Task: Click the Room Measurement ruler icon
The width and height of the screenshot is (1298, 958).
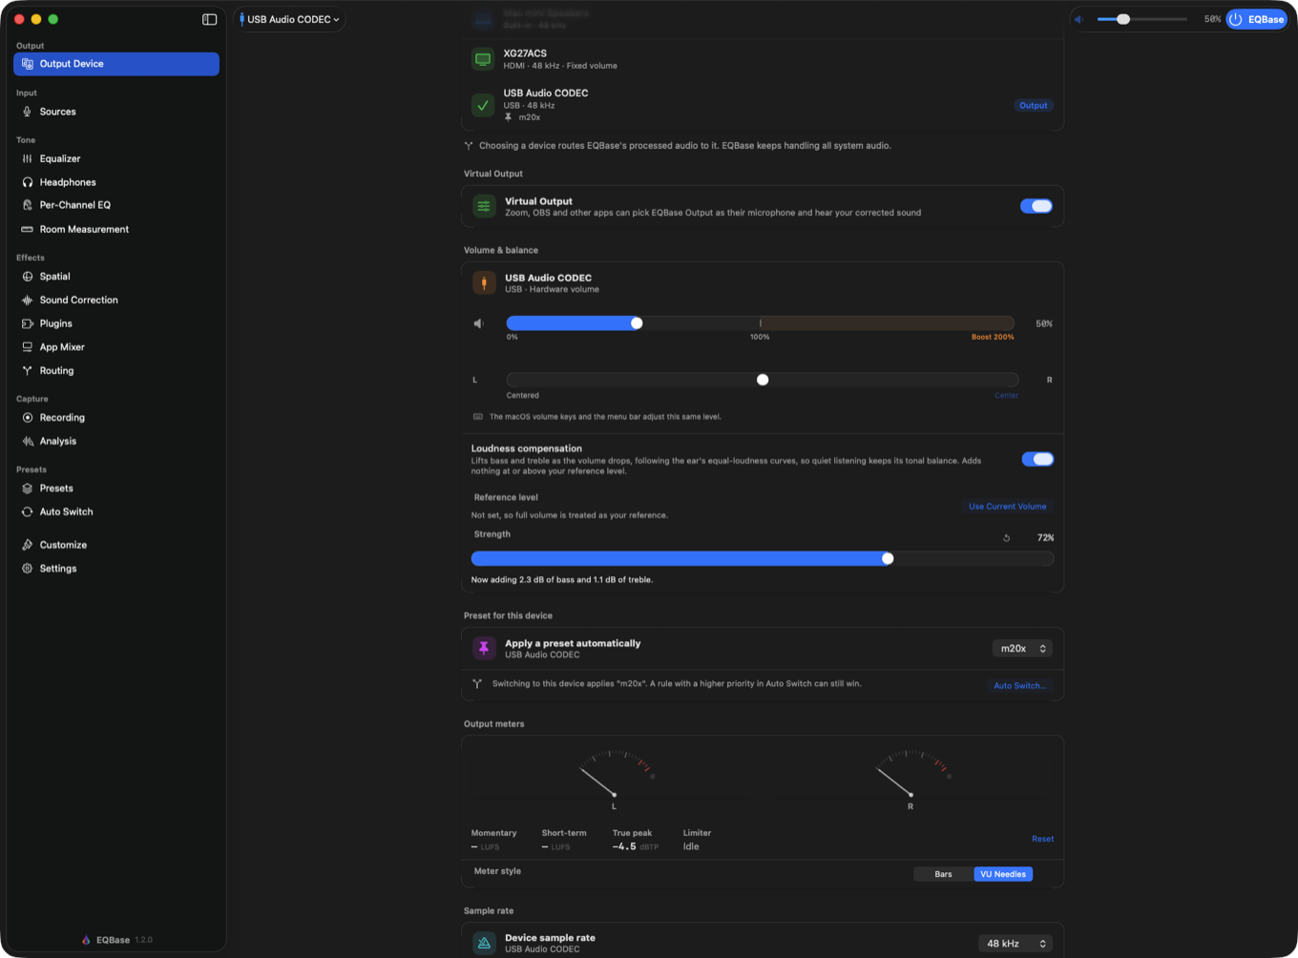Action: tap(27, 229)
